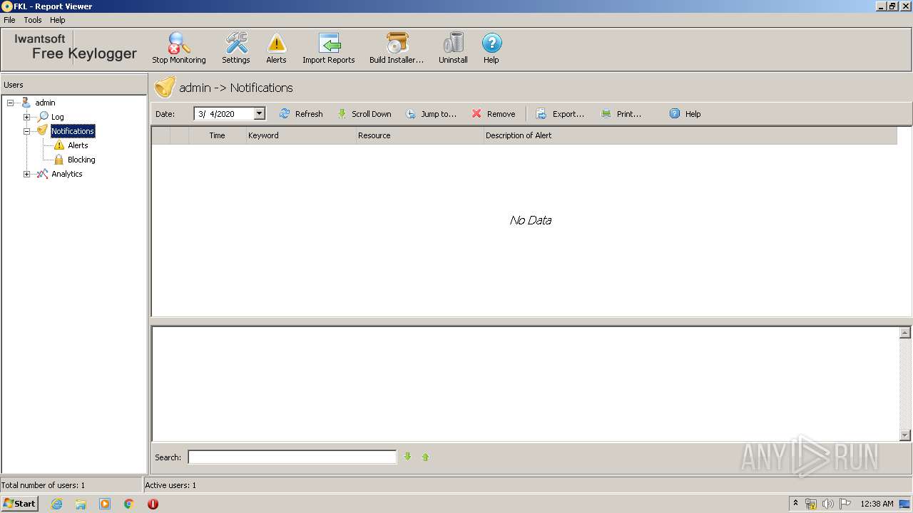Select Analytics in the users tree
The height and width of the screenshot is (513, 913).
[x=67, y=174]
